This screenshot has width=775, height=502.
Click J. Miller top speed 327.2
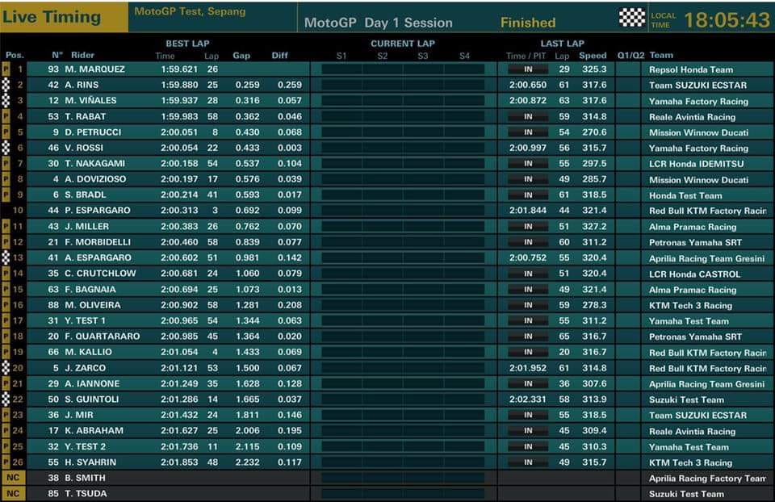click(x=594, y=226)
